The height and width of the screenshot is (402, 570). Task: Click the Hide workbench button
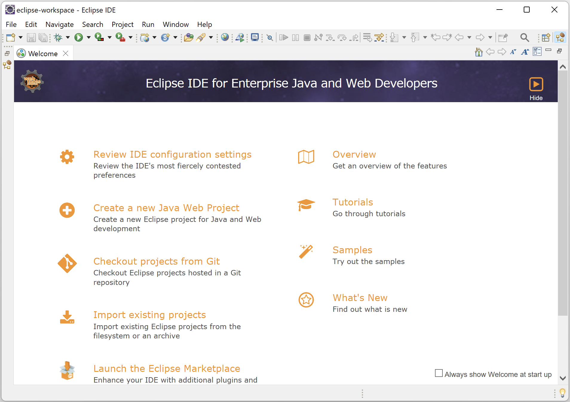(x=536, y=89)
